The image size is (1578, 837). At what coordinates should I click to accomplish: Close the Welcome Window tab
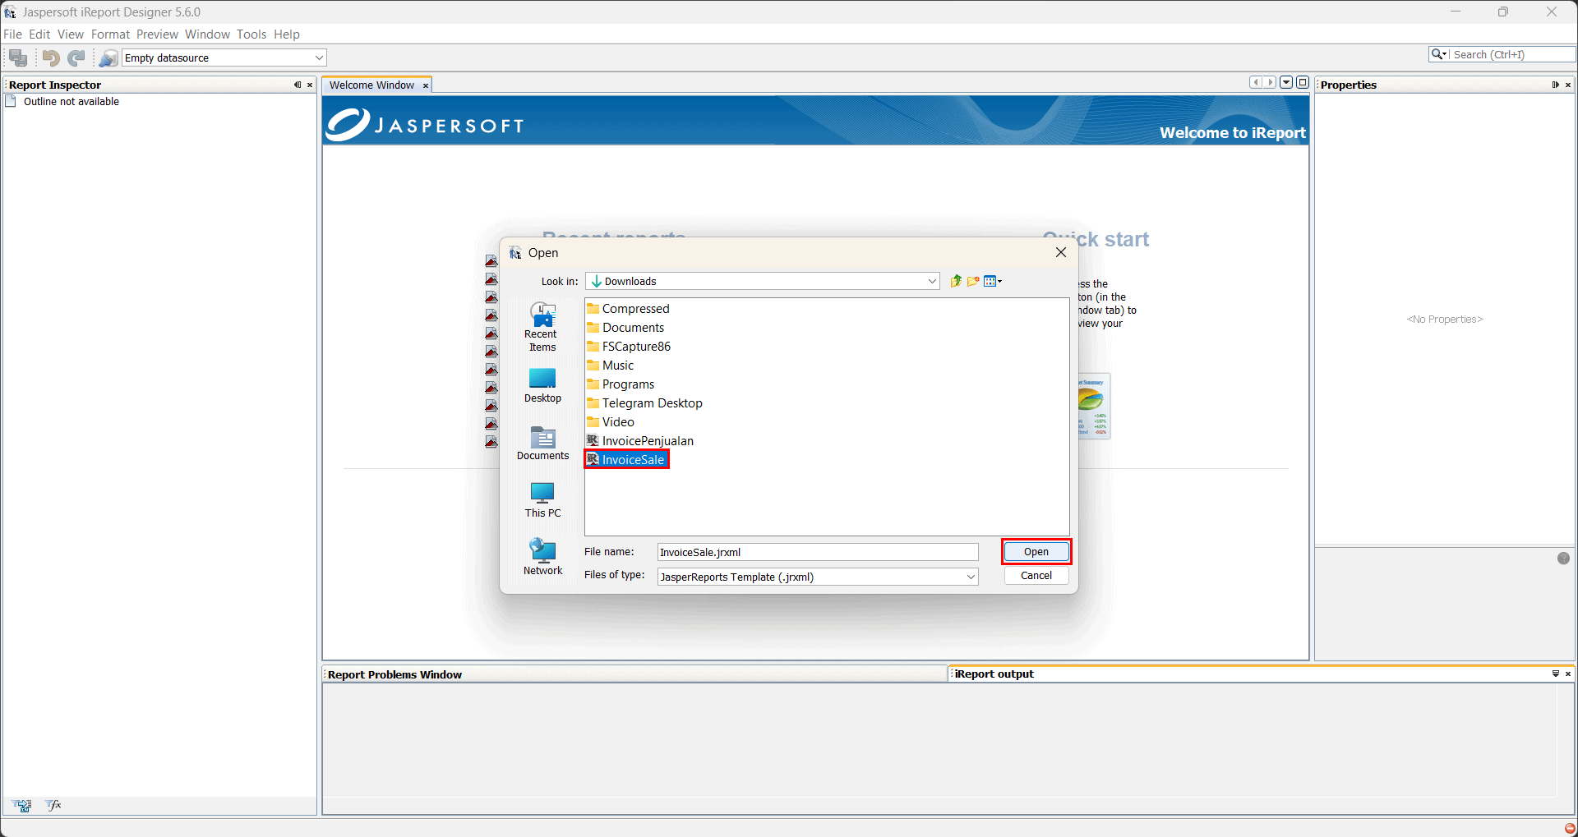click(x=426, y=85)
